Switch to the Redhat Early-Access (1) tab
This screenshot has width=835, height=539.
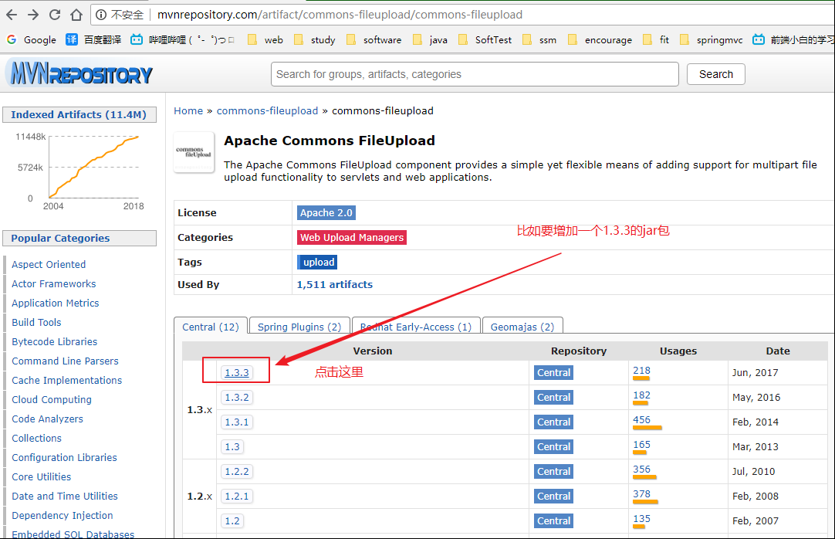pos(416,327)
